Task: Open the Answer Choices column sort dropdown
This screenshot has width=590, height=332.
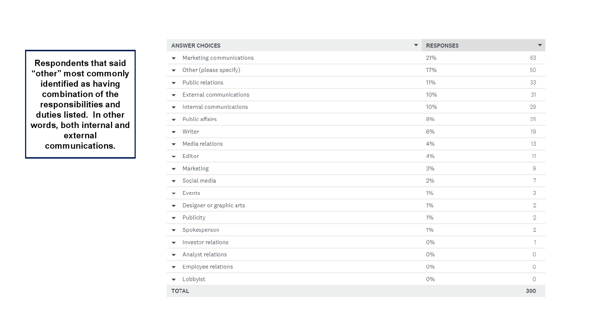Action: 416,45
